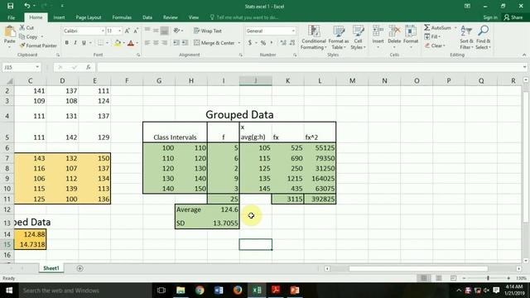530x298 pixels.
Task: Click the Paste clipboard icon
Action: pos(9,32)
